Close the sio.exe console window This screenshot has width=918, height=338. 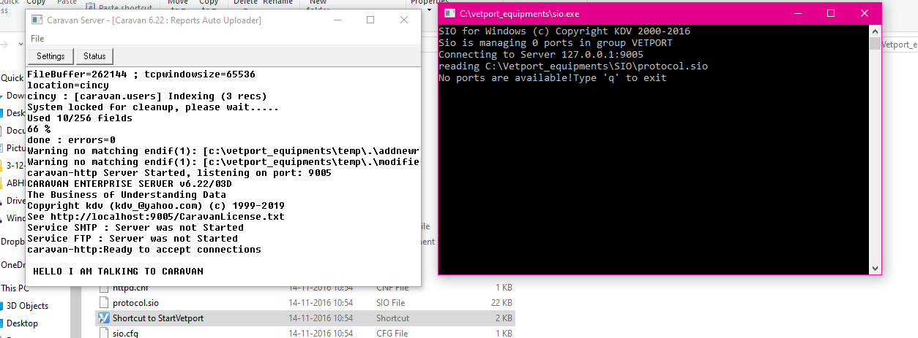point(865,14)
